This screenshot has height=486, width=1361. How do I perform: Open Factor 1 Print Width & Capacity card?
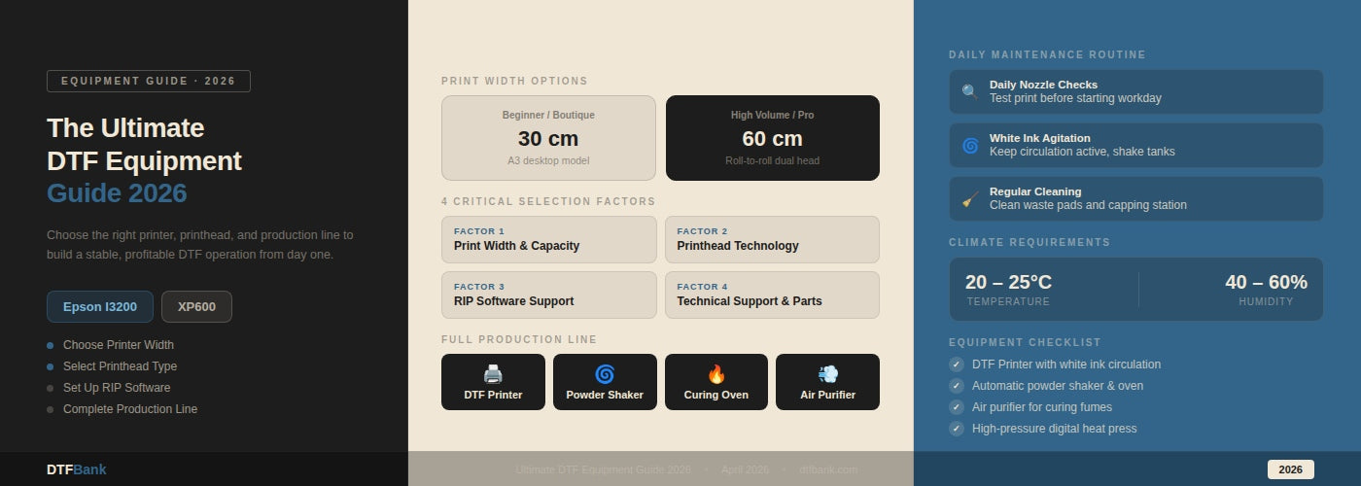(548, 239)
